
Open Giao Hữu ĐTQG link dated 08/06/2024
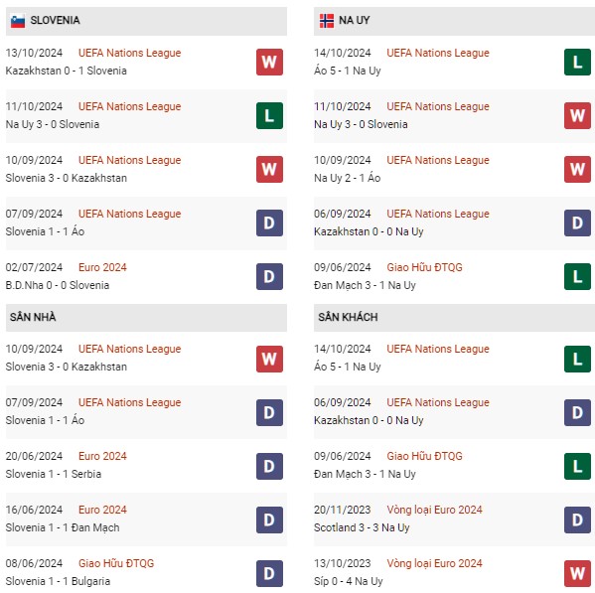[116, 563]
